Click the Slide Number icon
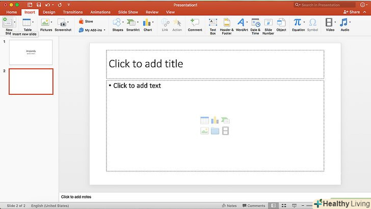Viewport: 371px width, 209px height. [x=268, y=24]
